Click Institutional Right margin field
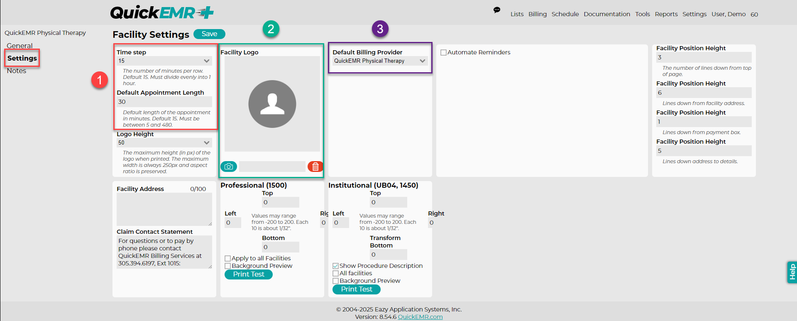 coord(430,223)
